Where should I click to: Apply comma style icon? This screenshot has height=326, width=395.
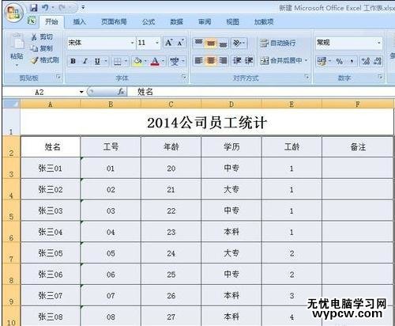pos(352,61)
